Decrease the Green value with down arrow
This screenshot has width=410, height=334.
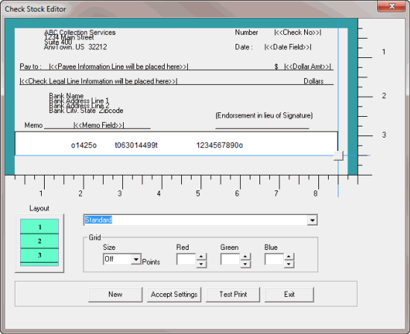coord(245,264)
